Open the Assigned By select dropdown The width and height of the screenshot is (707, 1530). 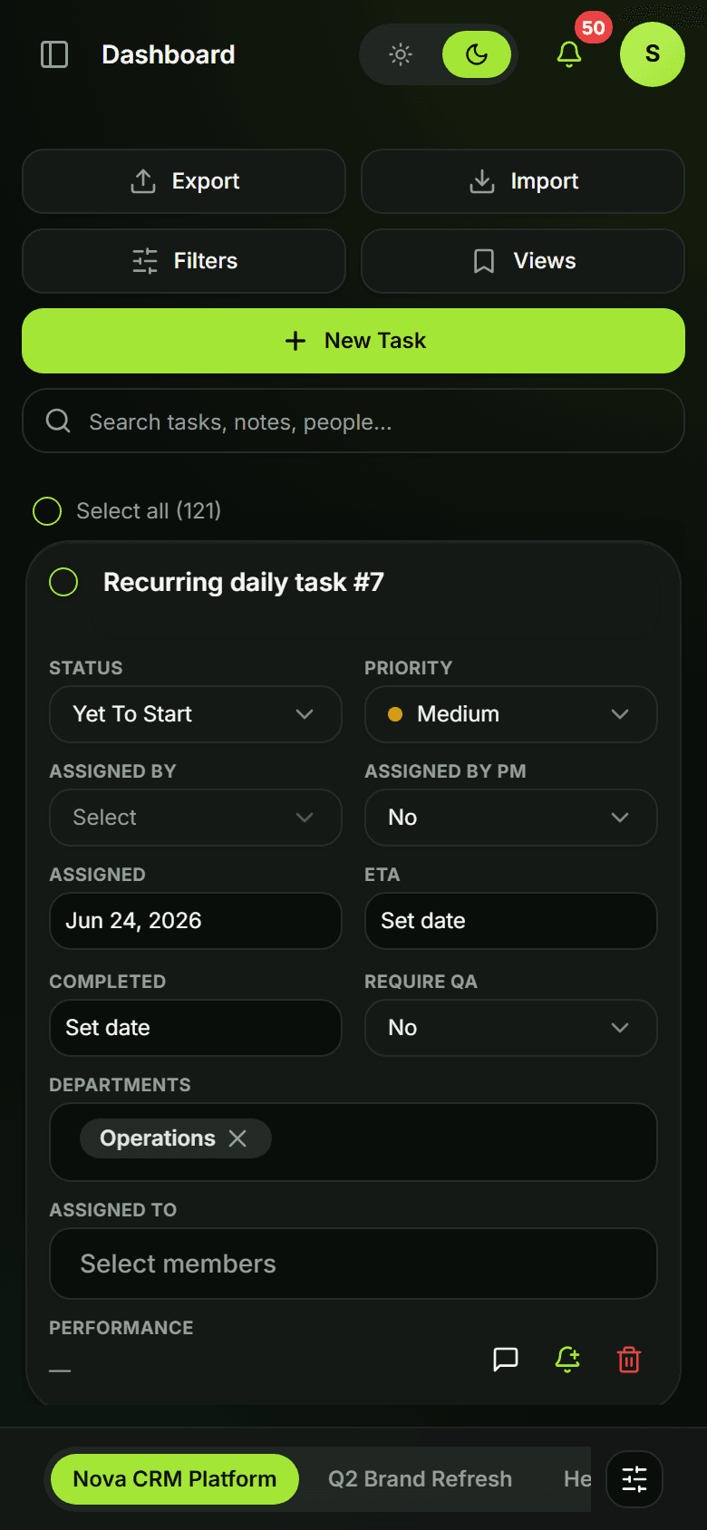tap(196, 818)
